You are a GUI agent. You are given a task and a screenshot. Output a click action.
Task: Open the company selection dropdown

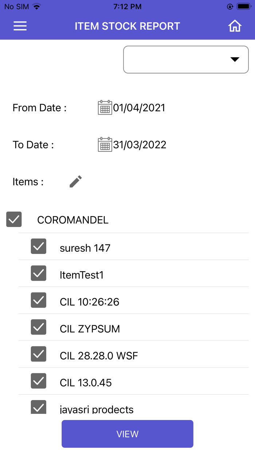(x=186, y=59)
